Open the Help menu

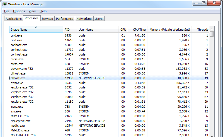point(43,11)
